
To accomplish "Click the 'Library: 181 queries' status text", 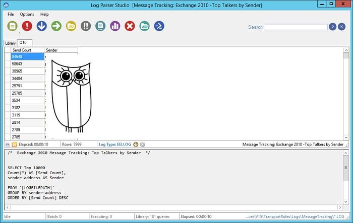I will coord(153,216).
